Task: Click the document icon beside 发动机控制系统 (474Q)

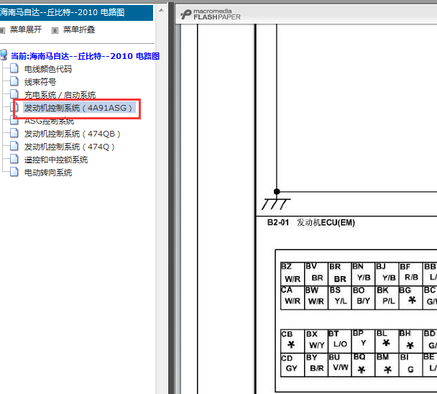Action: [14, 146]
